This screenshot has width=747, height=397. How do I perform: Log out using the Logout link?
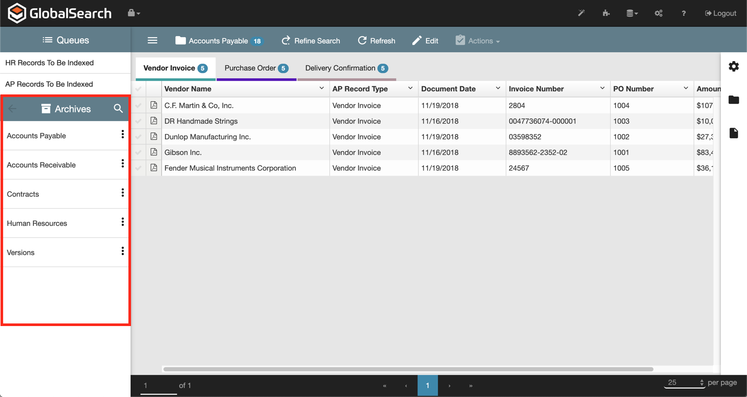click(x=720, y=13)
